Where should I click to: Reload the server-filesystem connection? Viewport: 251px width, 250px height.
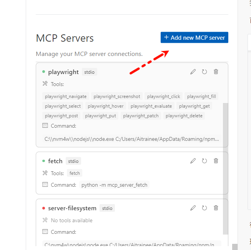coord(204,208)
